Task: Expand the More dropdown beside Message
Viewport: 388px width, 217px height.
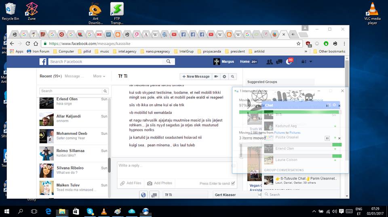Action: [x=99, y=76]
